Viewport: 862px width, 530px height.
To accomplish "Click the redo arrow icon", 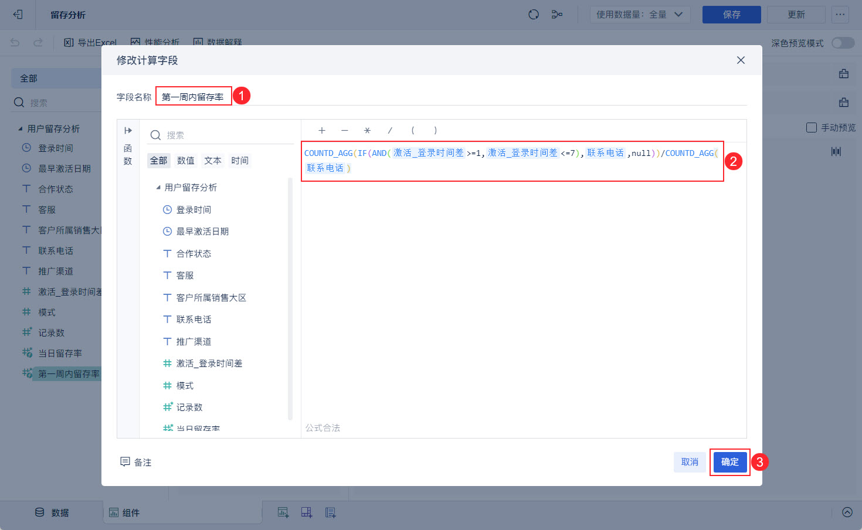I will click(38, 42).
